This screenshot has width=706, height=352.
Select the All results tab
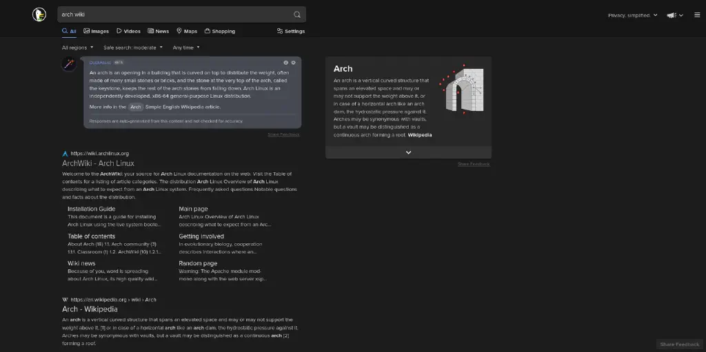(70, 31)
